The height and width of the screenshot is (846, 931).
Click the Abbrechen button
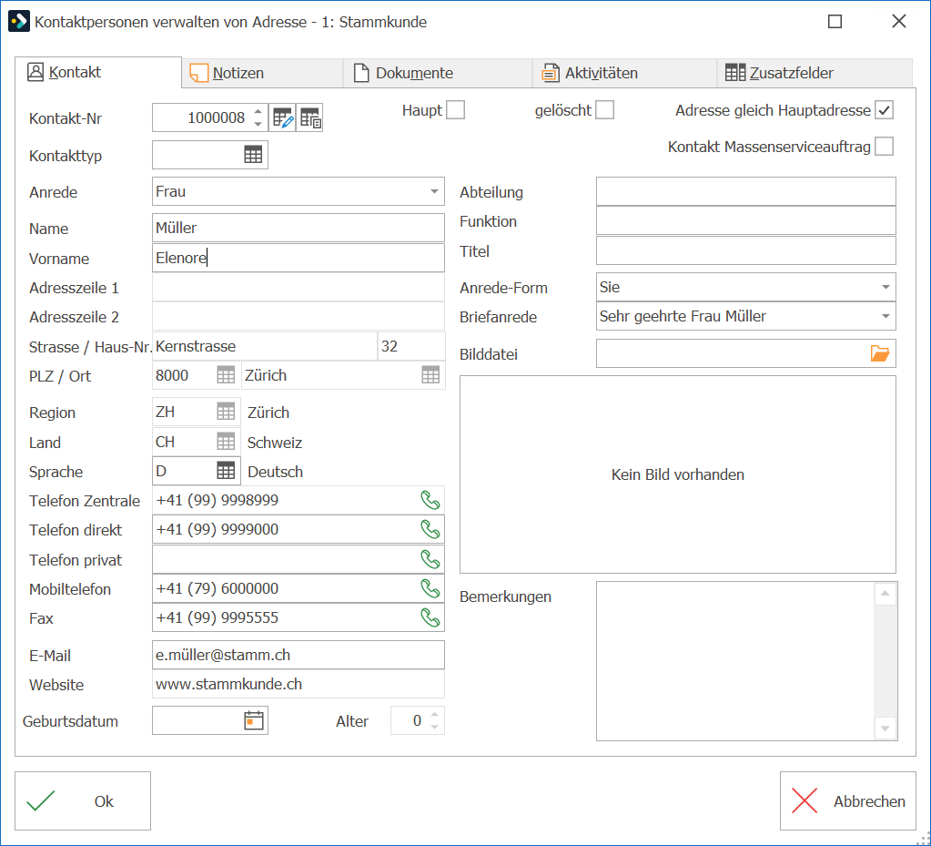coord(848,800)
